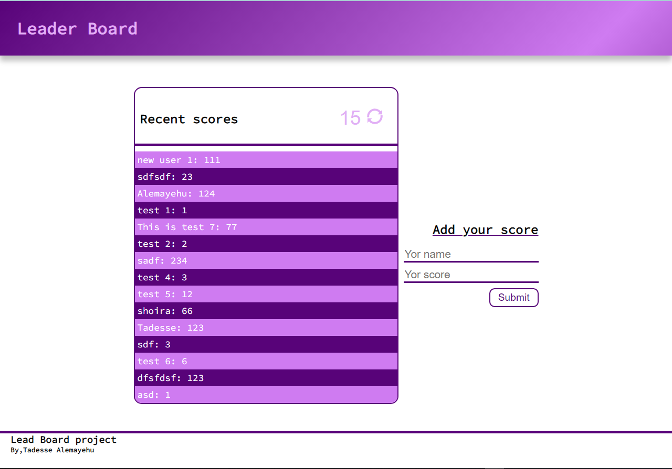Click the 'Recent scores' panel title
Screen dimensions: 672x469
(x=188, y=119)
